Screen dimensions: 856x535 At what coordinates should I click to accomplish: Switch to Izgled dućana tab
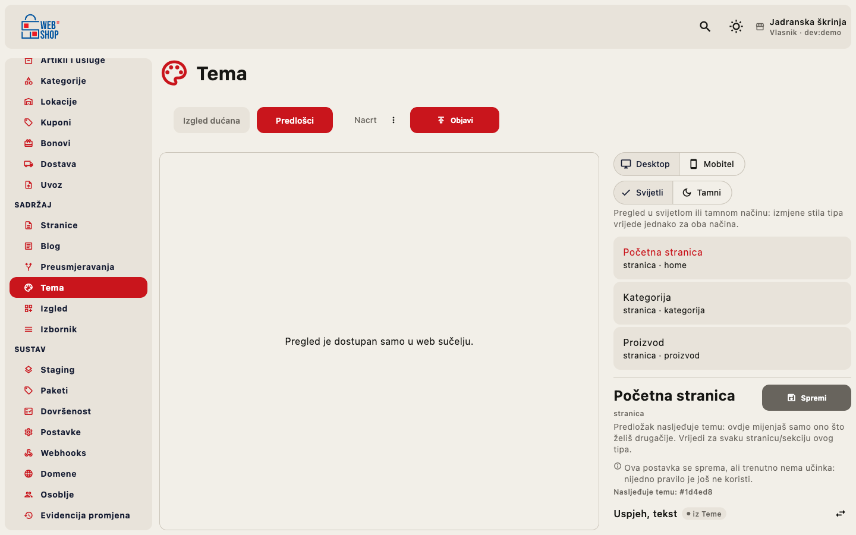pyautogui.click(x=212, y=120)
